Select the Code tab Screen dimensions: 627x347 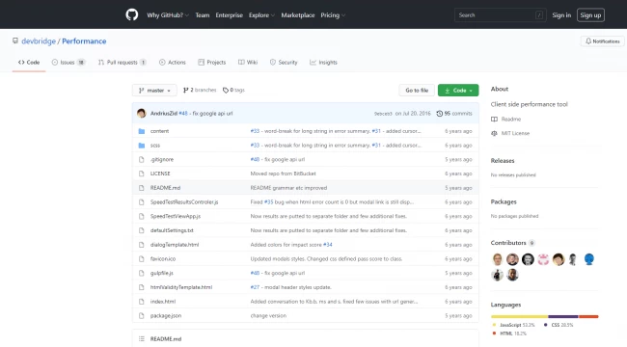(x=29, y=63)
